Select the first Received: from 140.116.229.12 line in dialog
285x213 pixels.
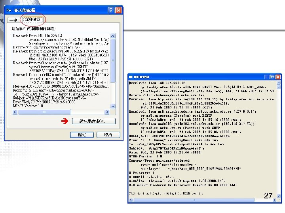38,35
